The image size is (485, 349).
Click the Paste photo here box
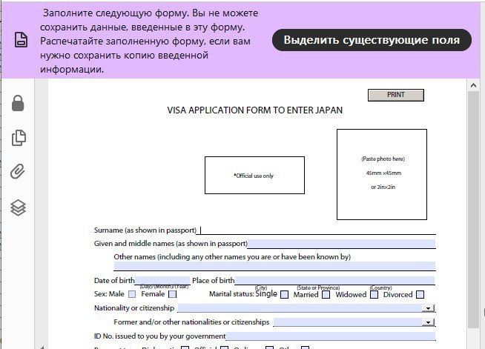coord(382,174)
